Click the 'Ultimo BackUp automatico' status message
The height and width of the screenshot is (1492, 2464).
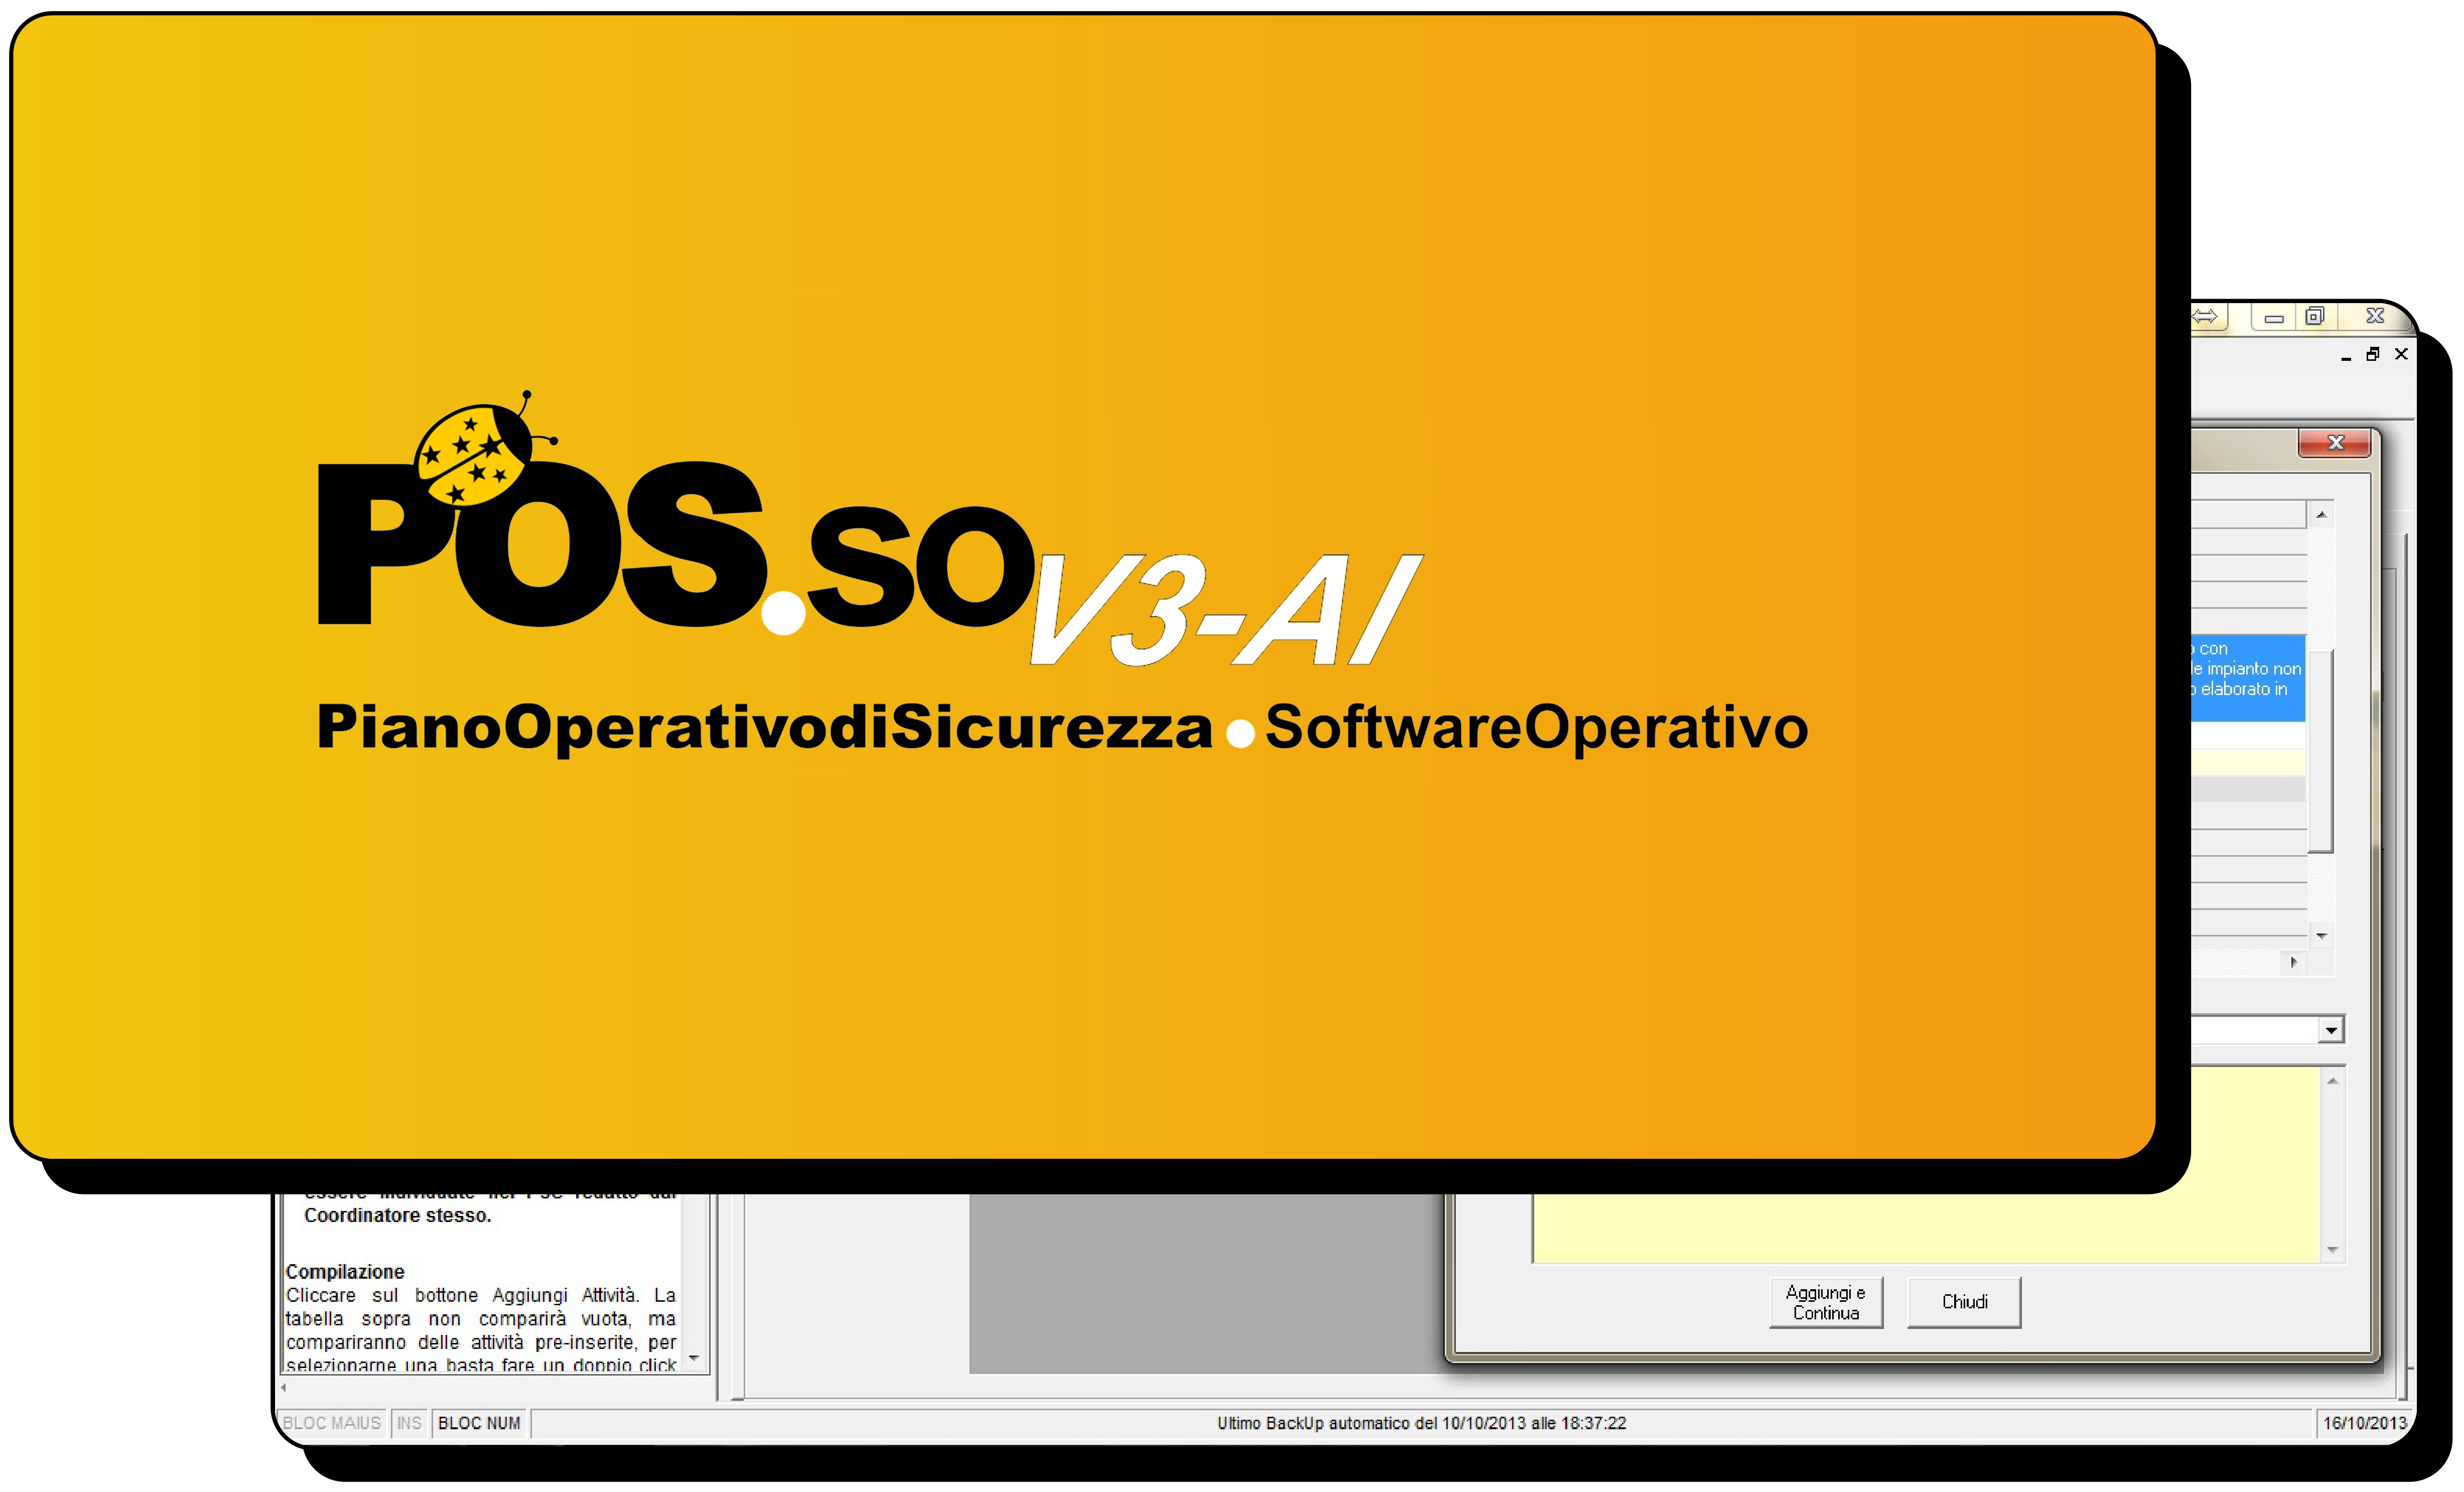coord(1421,1423)
